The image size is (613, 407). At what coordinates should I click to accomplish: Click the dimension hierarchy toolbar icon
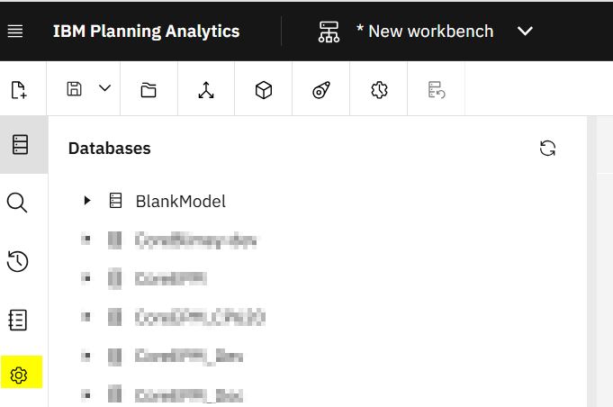[x=206, y=89]
